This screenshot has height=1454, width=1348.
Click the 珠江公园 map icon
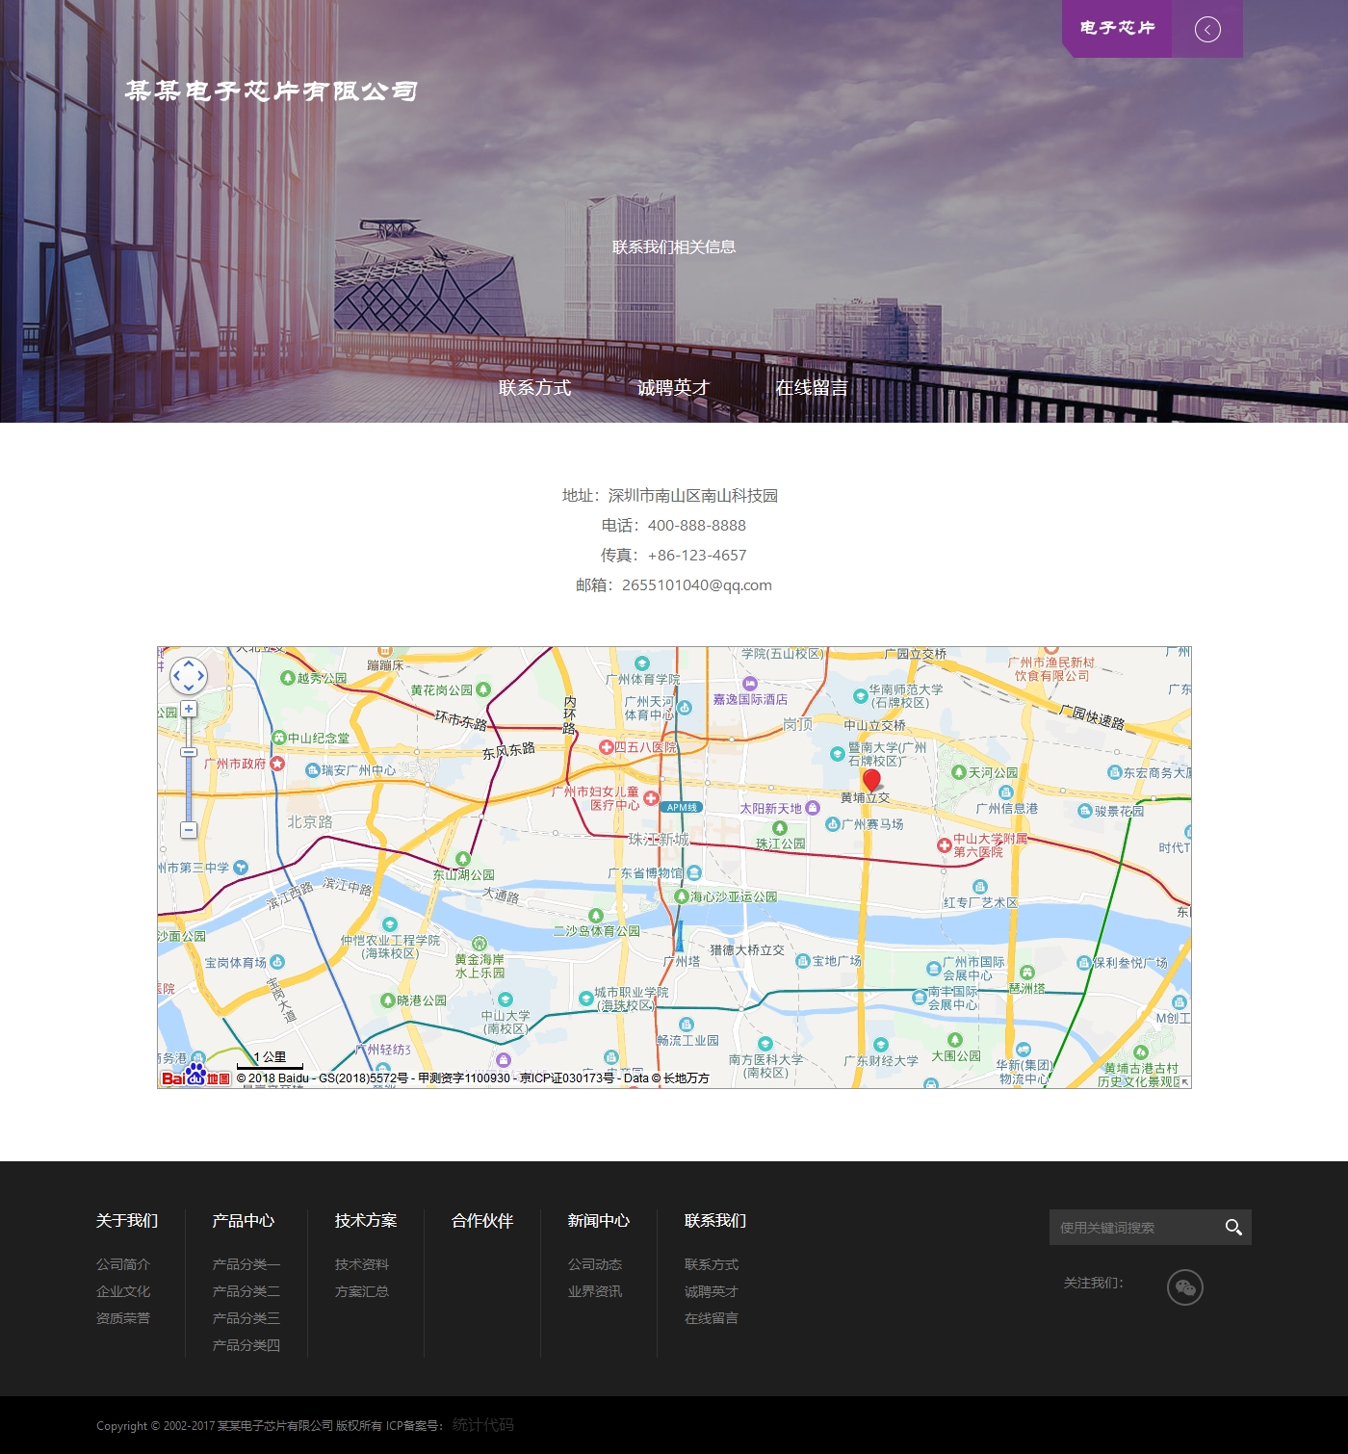pos(780,828)
